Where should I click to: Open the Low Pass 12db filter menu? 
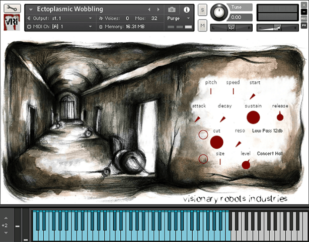(267, 131)
